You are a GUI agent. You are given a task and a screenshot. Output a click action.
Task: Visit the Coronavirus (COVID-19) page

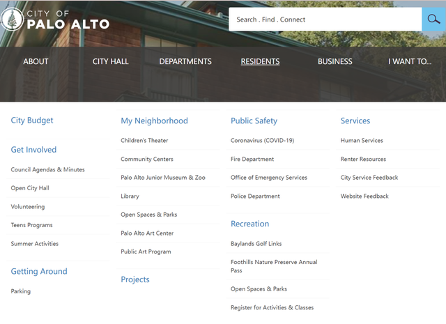click(262, 140)
